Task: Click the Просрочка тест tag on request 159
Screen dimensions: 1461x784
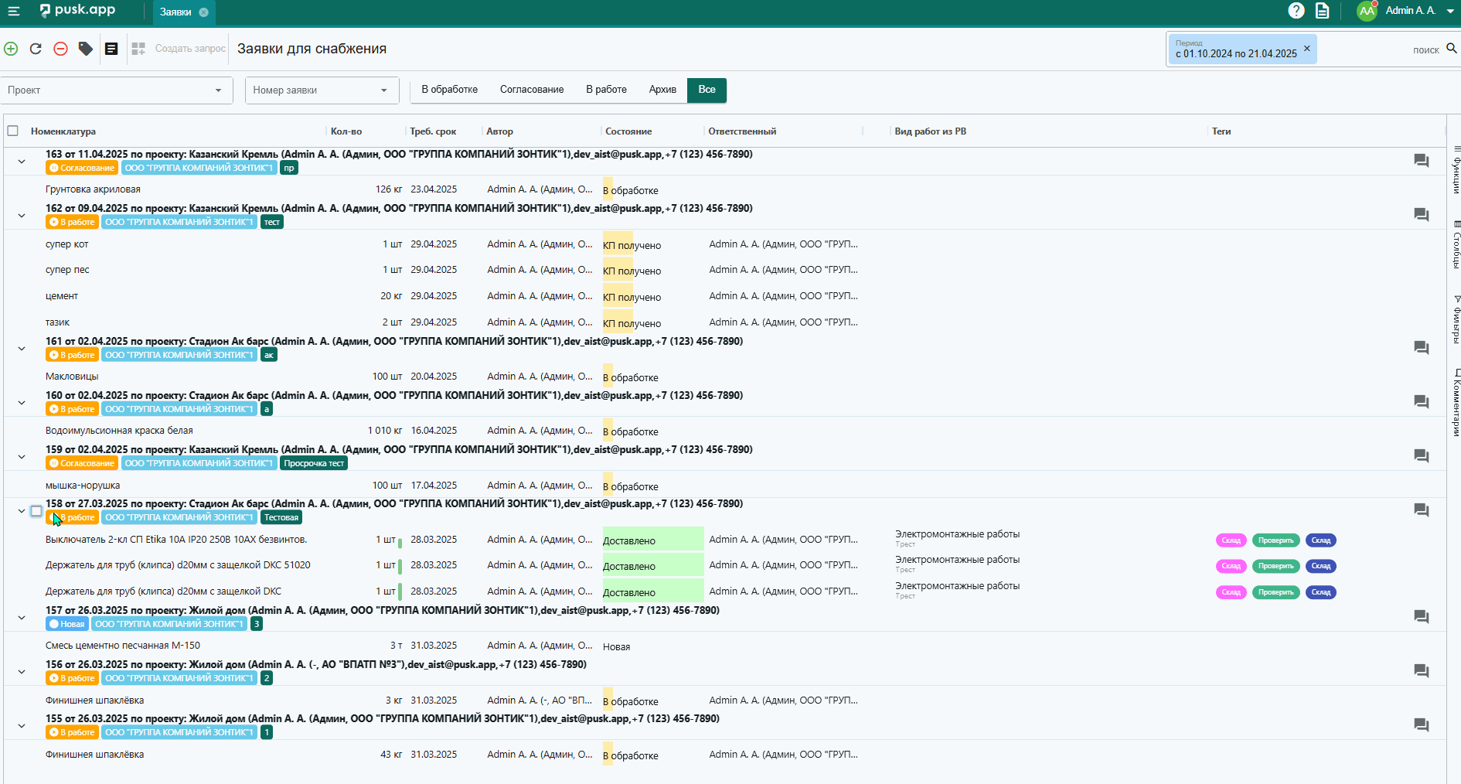Action: [x=314, y=463]
